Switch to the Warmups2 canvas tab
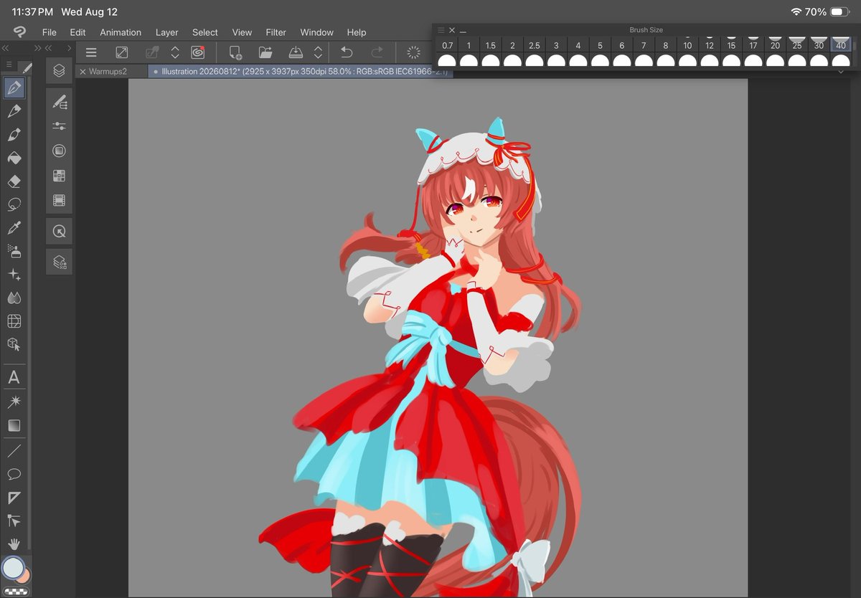 tap(108, 72)
